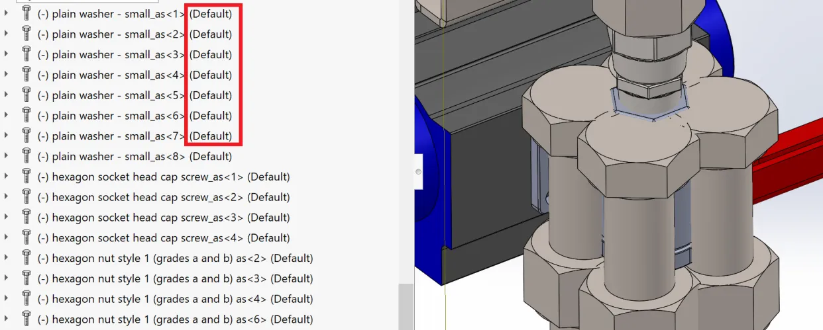
Task: Click text 'hexagon nut style 1 (grades a and b) as<6>'
Action: [159, 320]
